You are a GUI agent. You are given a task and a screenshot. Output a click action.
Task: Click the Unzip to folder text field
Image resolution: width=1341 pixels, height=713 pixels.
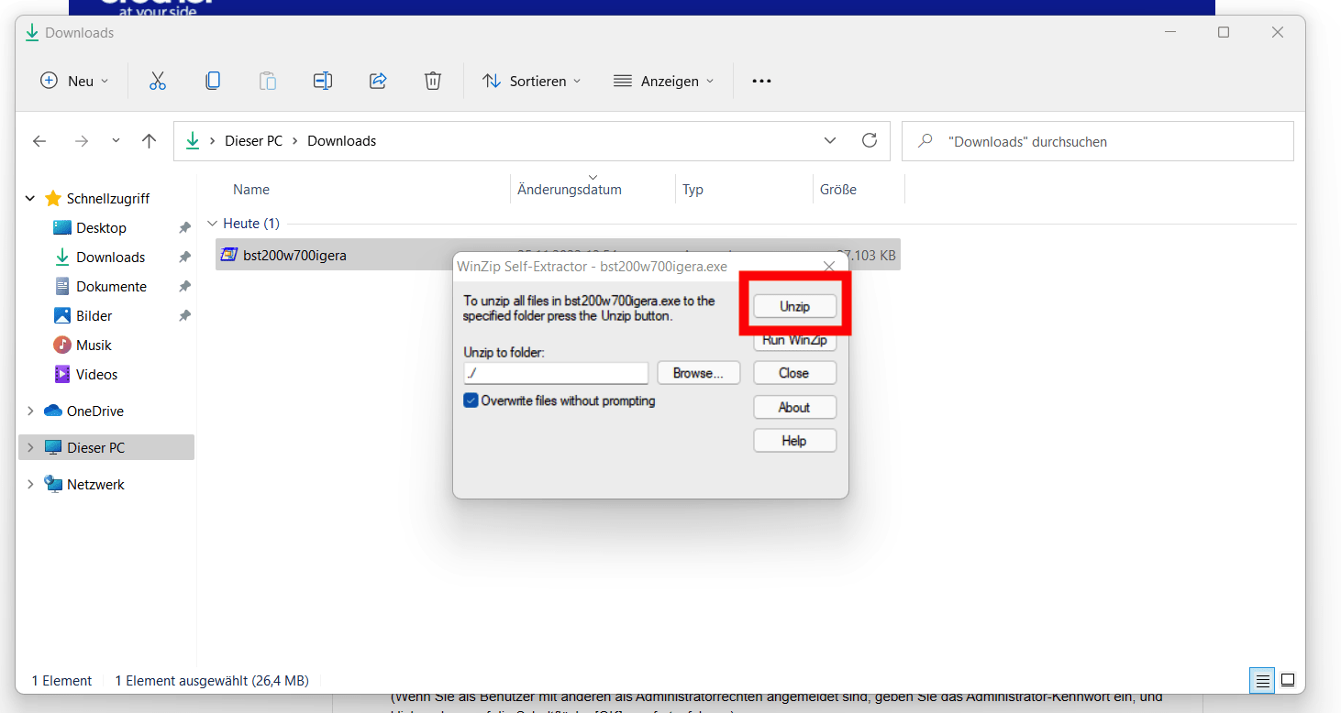(x=556, y=373)
